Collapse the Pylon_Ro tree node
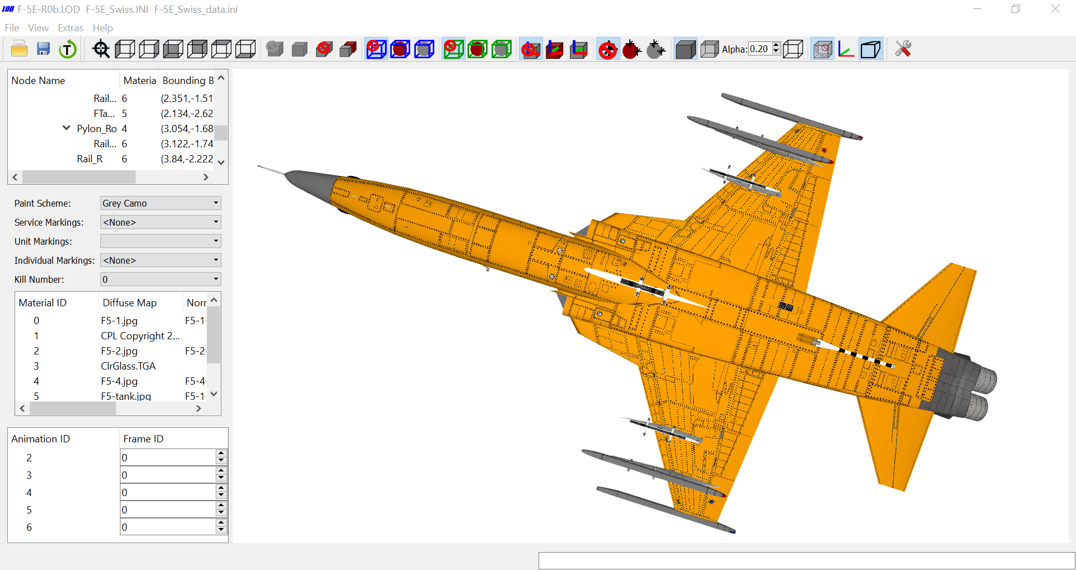This screenshot has width=1076, height=570. point(67,128)
